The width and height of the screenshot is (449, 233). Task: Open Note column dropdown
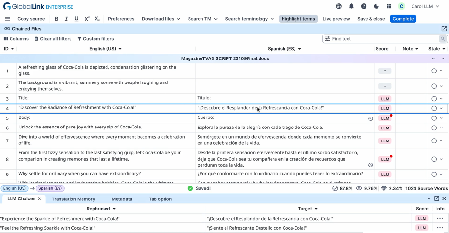417,49
